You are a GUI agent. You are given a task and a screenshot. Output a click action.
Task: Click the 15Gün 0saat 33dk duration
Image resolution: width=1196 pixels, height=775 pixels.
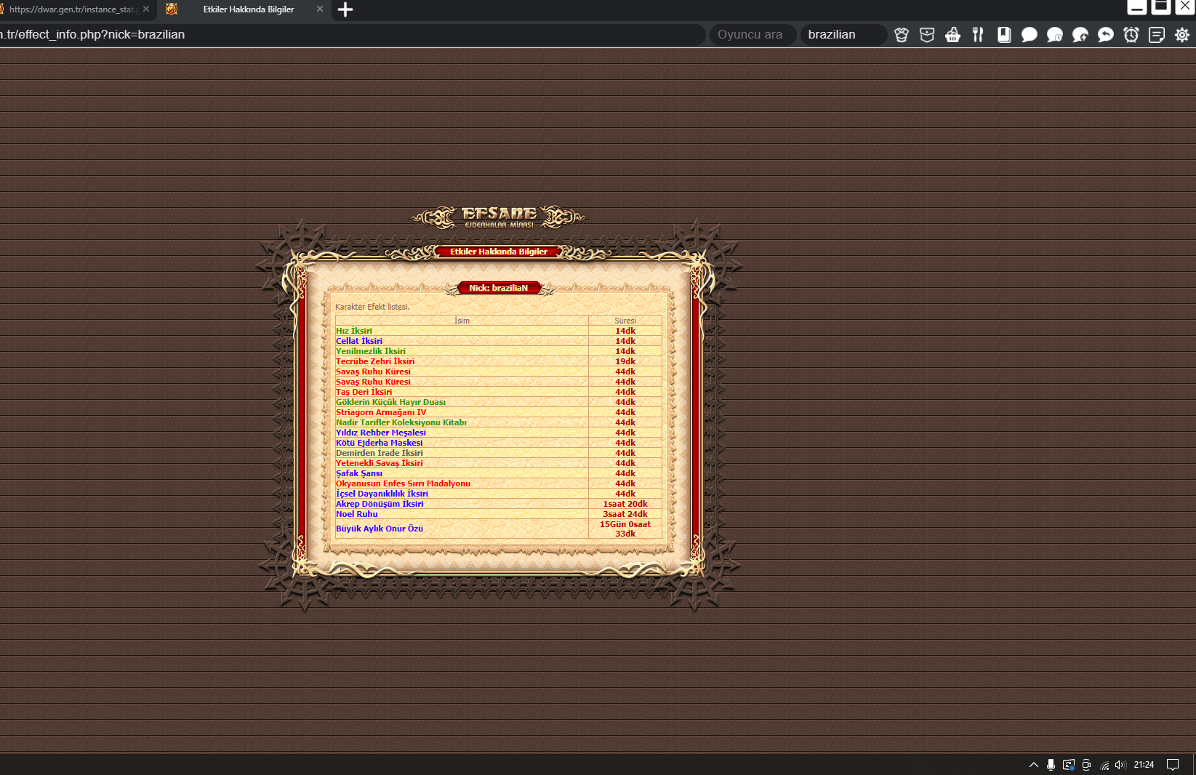click(x=625, y=529)
